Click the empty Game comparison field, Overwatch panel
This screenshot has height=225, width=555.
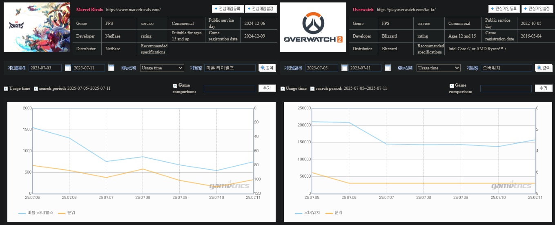click(x=506, y=88)
